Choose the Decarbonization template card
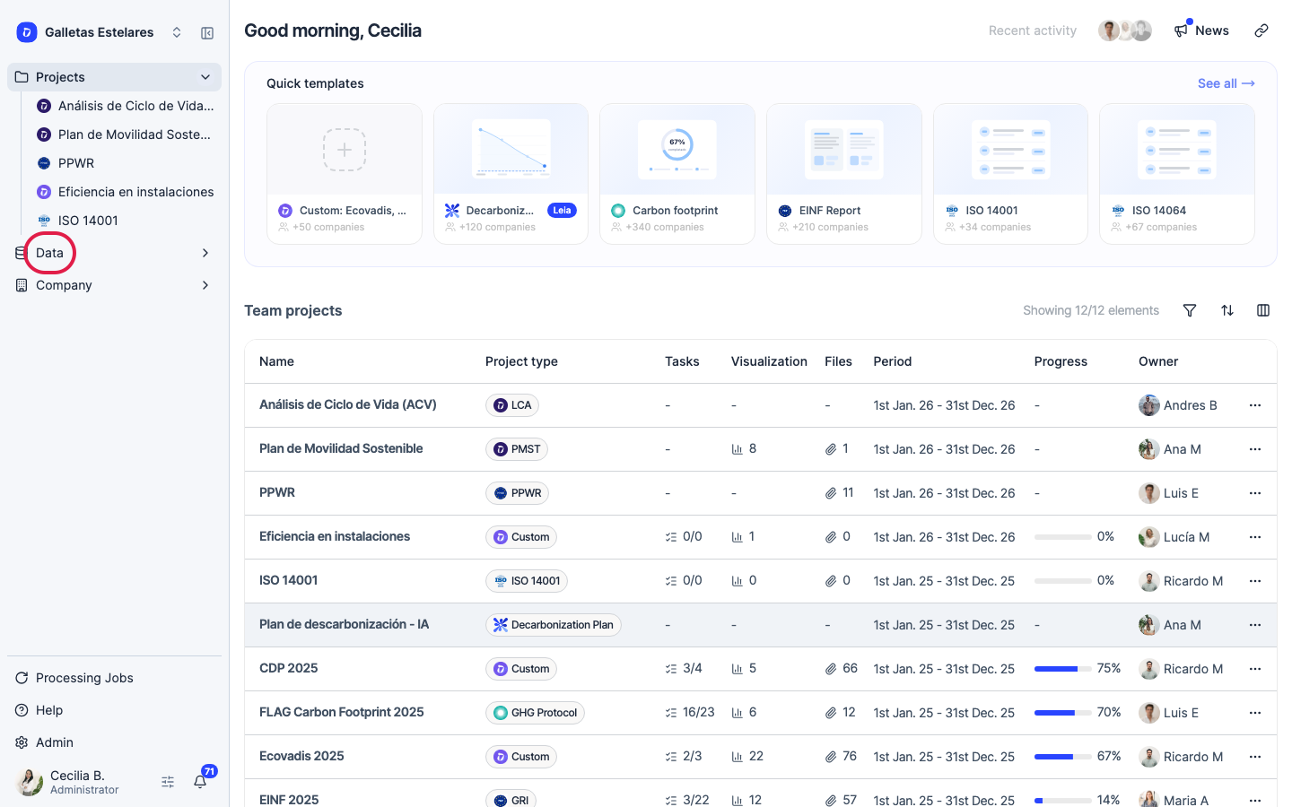Screen dimensions: 1292x807 [511, 174]
